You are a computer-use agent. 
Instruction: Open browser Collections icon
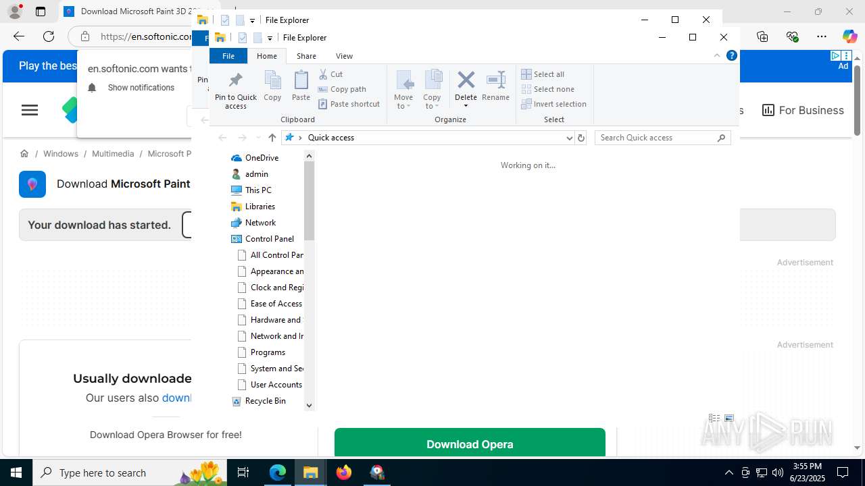click(x=762, y=36)
